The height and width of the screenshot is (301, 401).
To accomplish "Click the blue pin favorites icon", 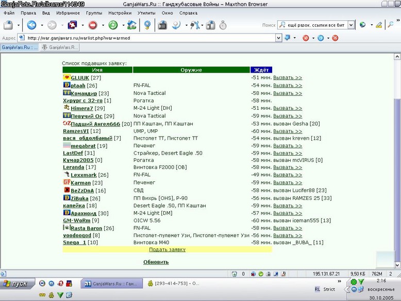I will tap(147, 25).
